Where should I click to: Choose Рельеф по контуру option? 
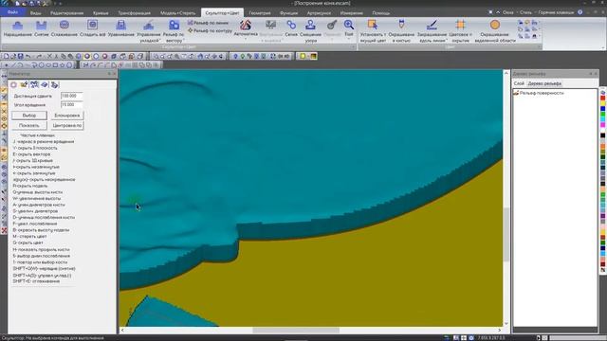[210, 30]
